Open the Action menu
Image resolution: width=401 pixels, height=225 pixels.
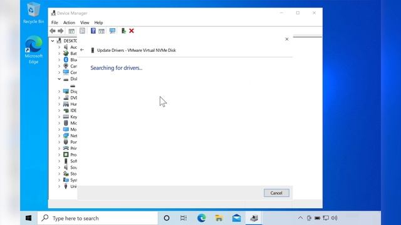(69, 22)
